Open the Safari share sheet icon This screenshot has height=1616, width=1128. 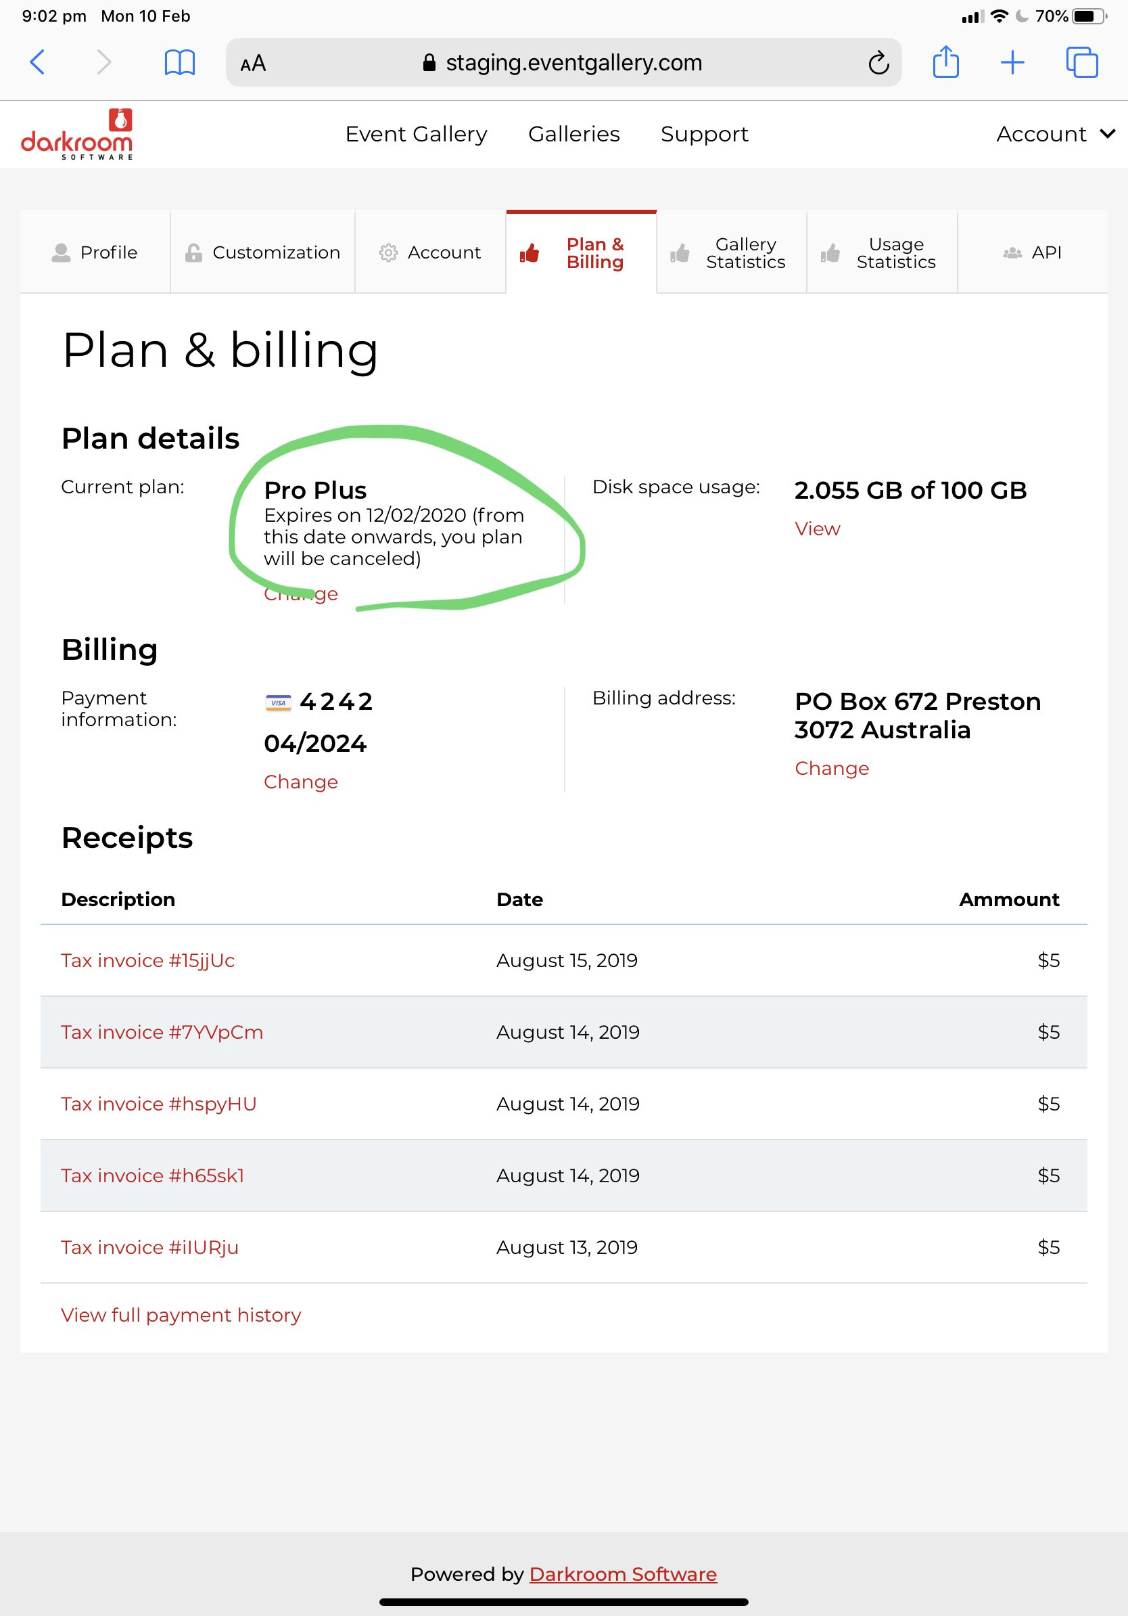945,61
